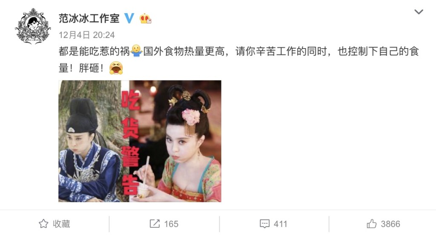Toggle the star favorite icon
The height and width of the screenshot is (235, 436).
(43, 224)
